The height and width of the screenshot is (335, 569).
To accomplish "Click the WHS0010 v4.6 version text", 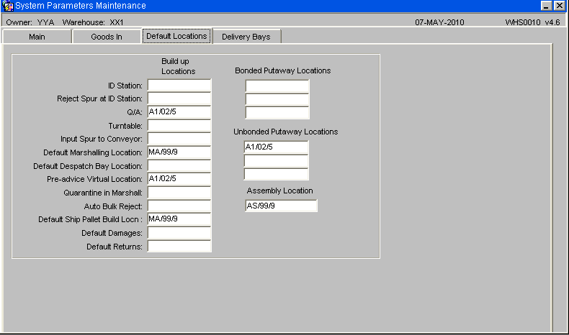I will [x=532, y=22].
